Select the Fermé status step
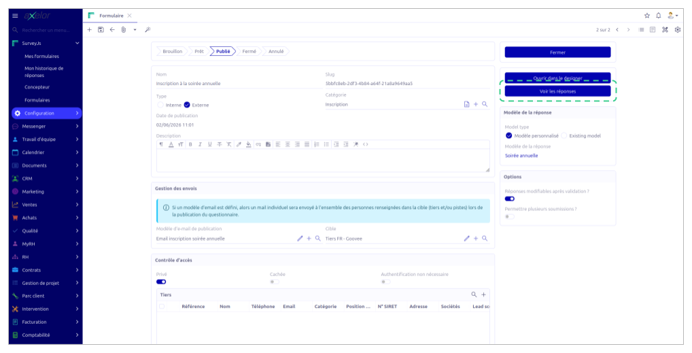 tap(249, 51)
